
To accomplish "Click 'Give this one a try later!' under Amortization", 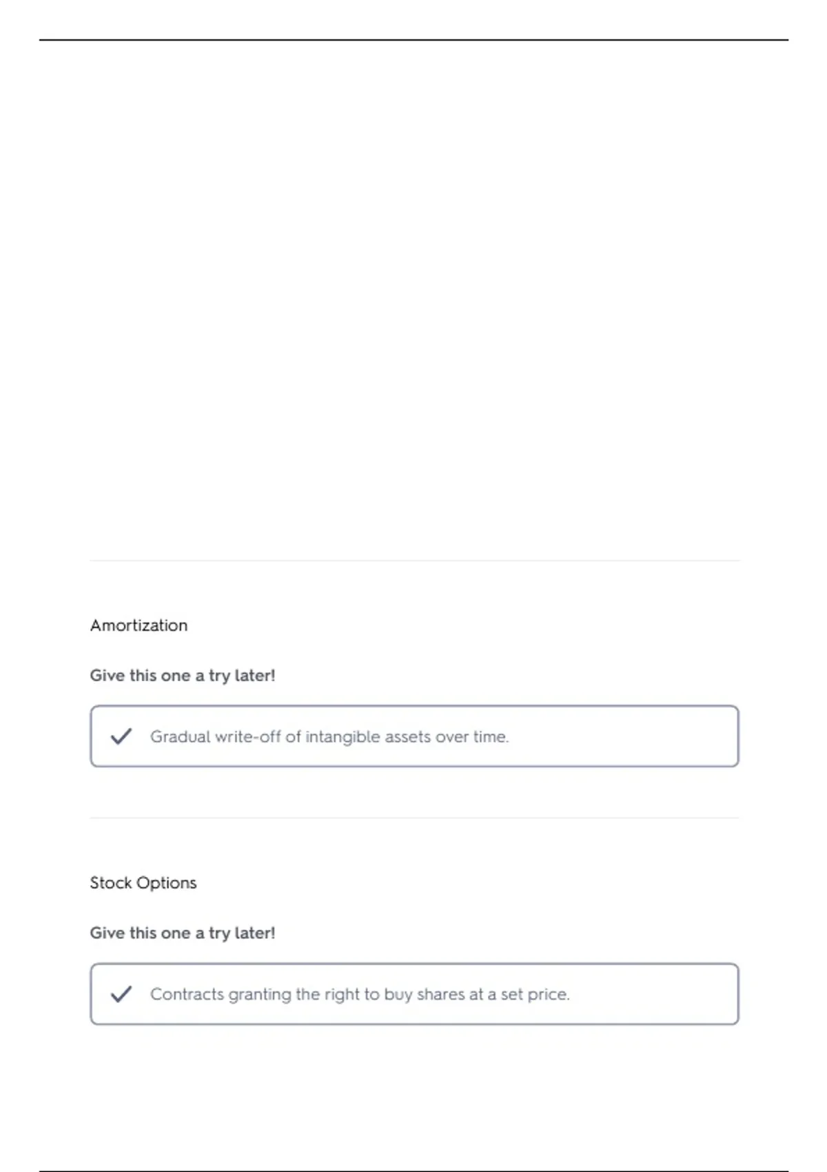I will point(183,676).
